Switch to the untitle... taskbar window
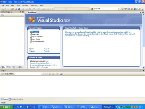Screen dimensions: 145x109 pyautogui.click(x=82, y=107)
